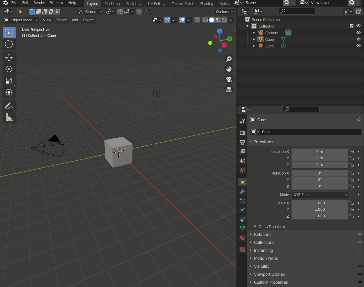Click the outliner search field

pos(297,11)
